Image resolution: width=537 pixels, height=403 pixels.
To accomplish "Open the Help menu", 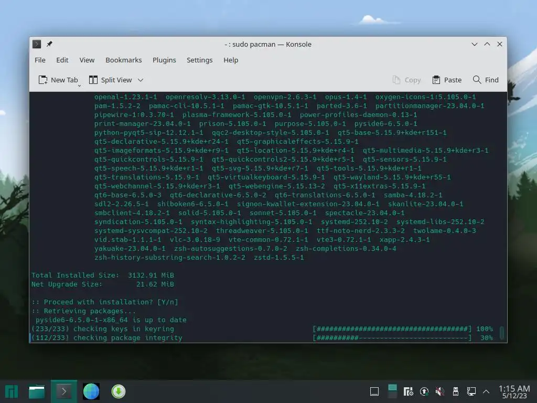I will [231, 60].
